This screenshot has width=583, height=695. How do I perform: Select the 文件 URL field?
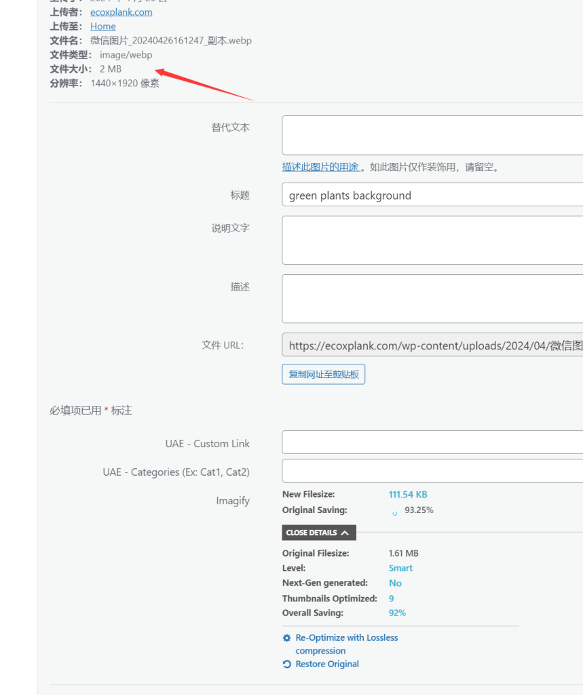(432, 345)
